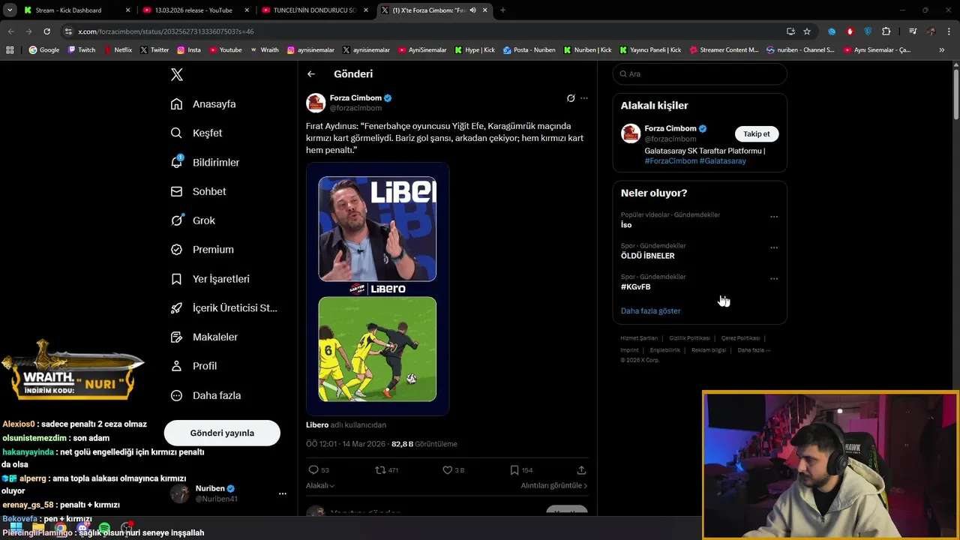The image size is (960, 540).
Task: Open Sohbet messages
Action: pos(198,191)
